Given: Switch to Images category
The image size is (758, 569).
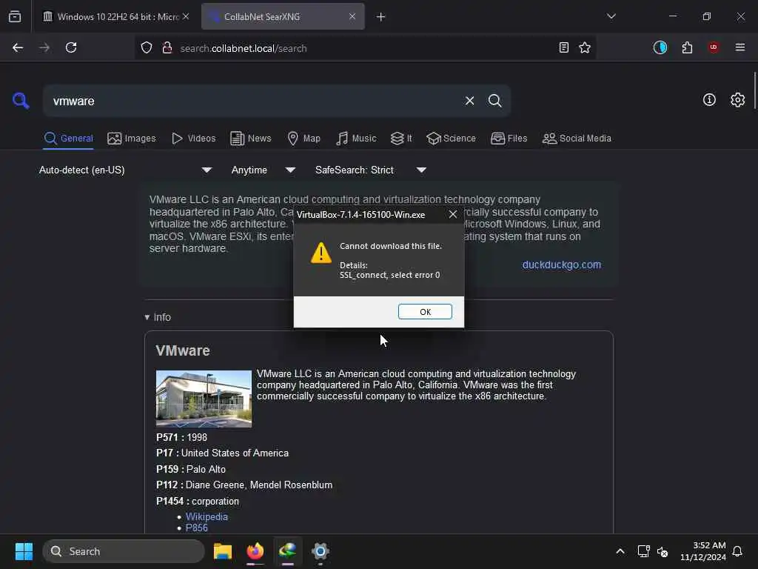Looking at the screenshot, I should pyautogui.click(x=132, y=139).
